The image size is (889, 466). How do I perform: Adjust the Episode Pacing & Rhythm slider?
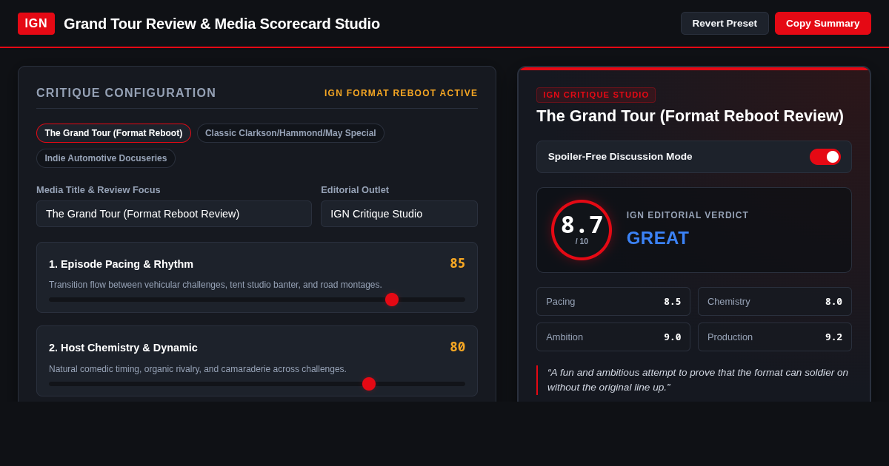257,300
